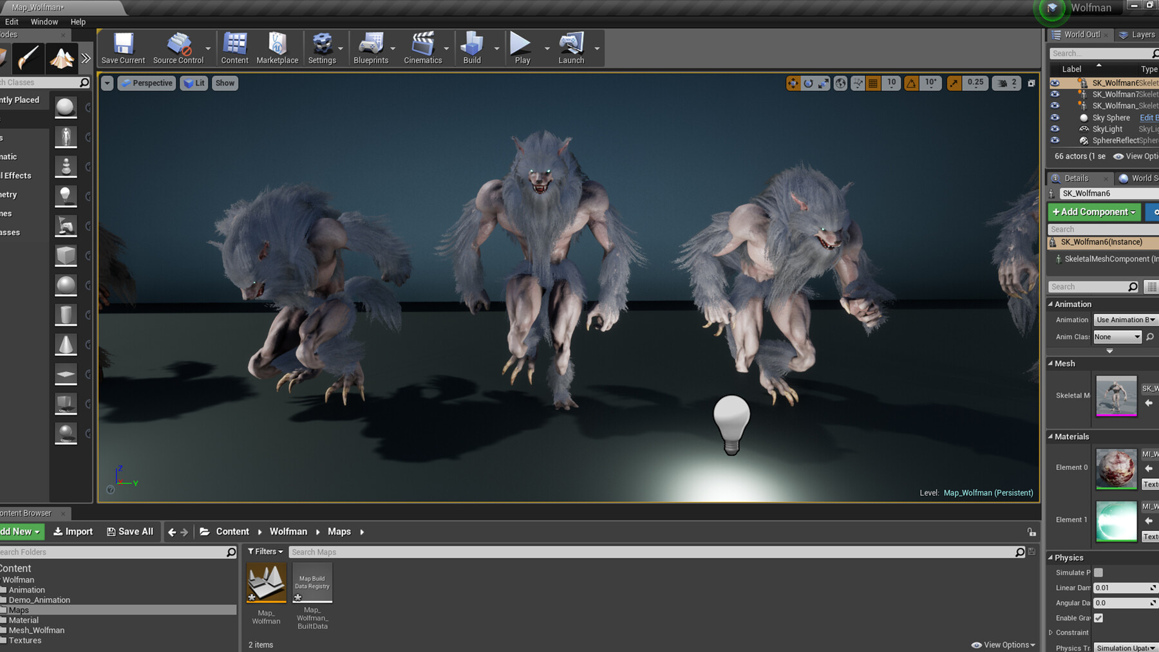Click the Build toolbar icon

tap(472, 48)
